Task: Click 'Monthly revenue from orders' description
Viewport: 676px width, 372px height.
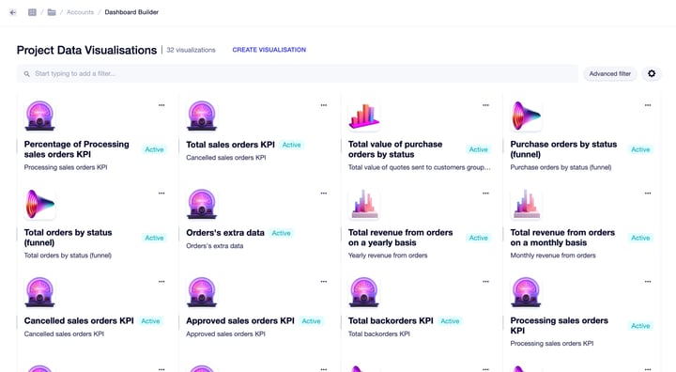Action: pos(553,256)
